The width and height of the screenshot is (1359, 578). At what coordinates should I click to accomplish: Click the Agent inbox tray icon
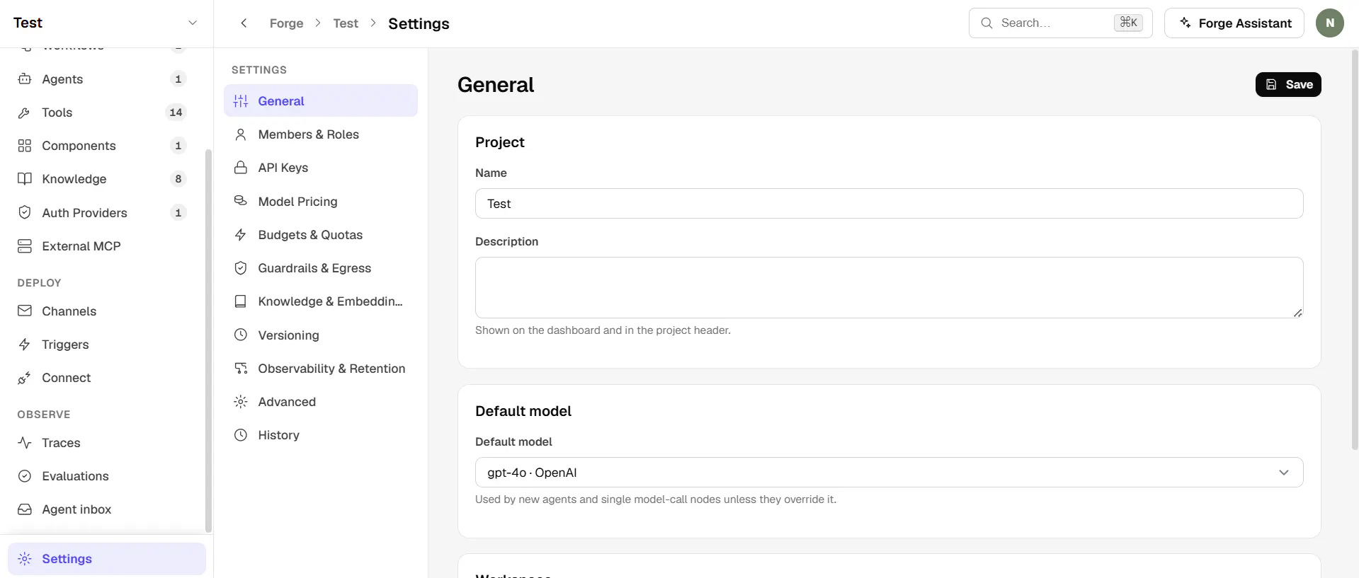point(25,509)
